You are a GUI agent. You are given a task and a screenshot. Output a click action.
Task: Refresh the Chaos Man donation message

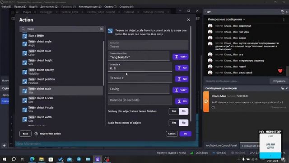213,108
